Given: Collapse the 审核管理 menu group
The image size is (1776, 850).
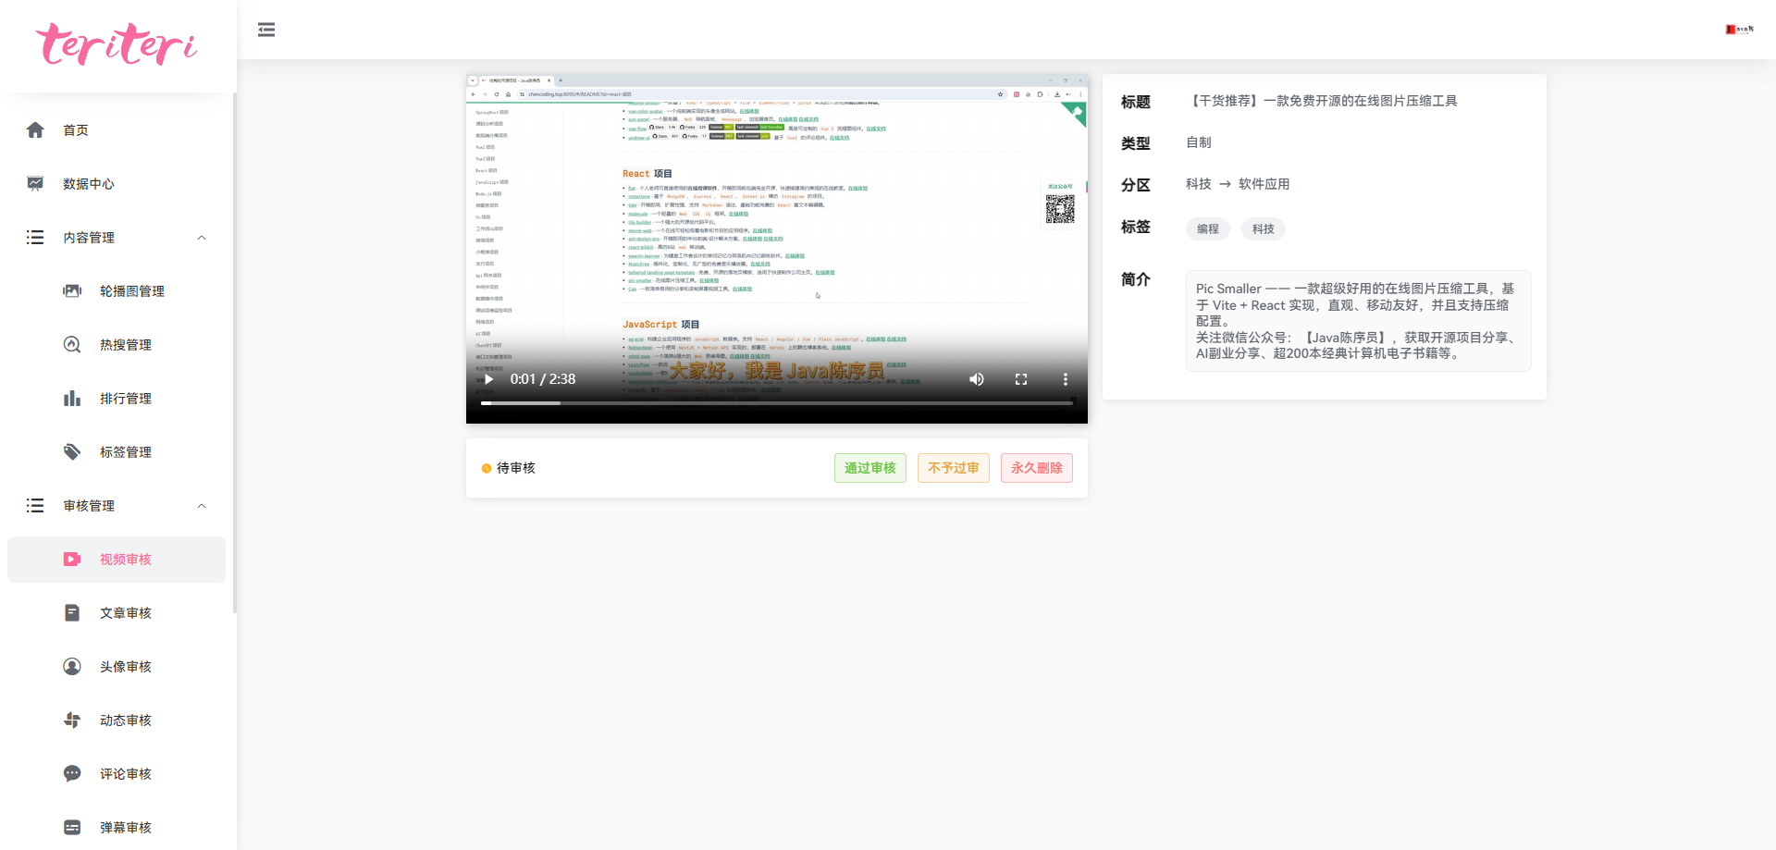Looking at the screenshot, I should (x=202, y=506).
